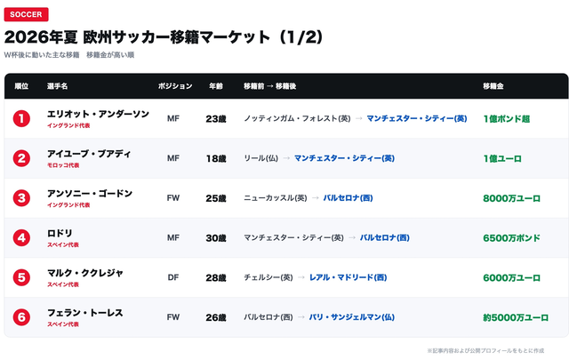Select the rank 1 red circle badge
This screenshot has height=360, width=569.
coord(21,119)
